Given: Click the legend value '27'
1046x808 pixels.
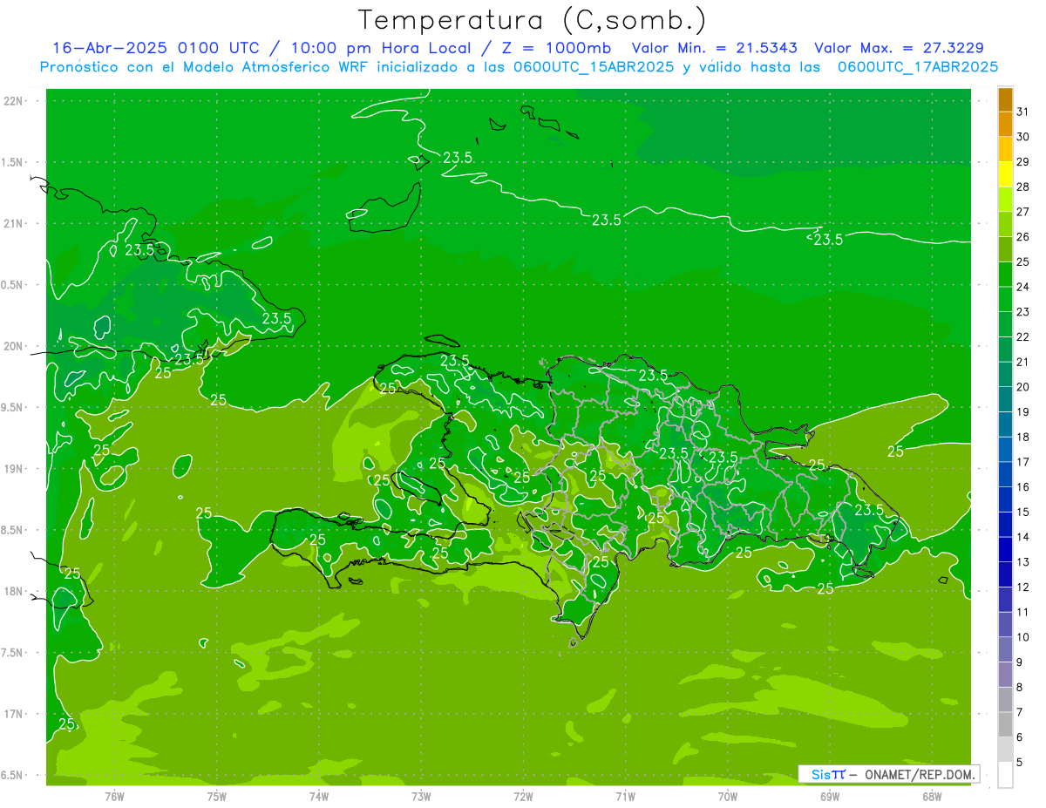Looking at the screenshot, I should click(x=1023, y=212).
